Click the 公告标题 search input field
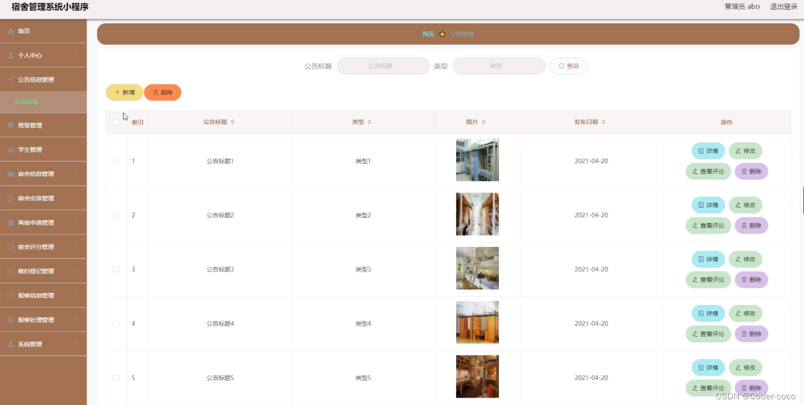The image size is (804, 405). click(383, 66)
